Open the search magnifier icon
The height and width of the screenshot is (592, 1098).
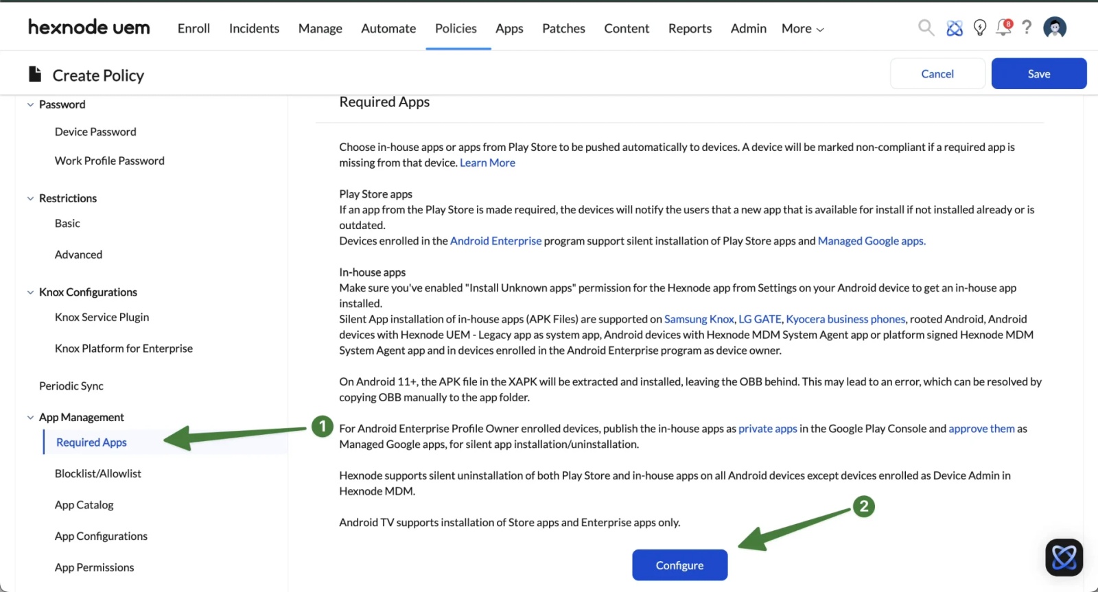pyautogui.click(x=926, y=27)
